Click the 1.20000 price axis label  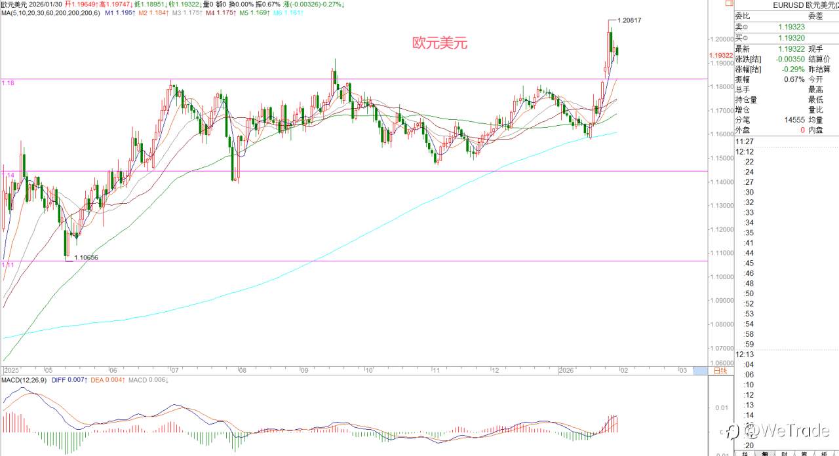click(722, 39)
